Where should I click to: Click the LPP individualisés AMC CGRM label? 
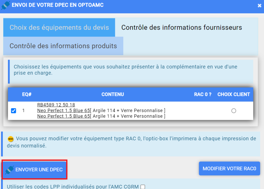73,186
